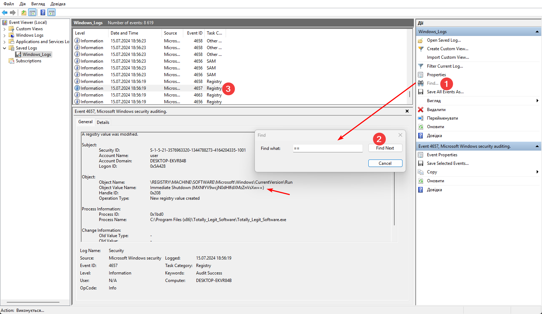
Task: Click the forward arrow toolbar icon
Action: coord(13,13)
